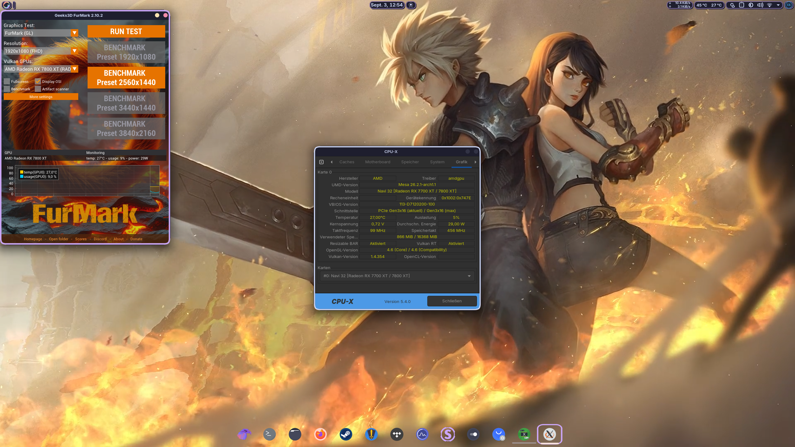
Task: Enable the Fullscreen checkbox in FurMark
Action: (x=7, y=82)
